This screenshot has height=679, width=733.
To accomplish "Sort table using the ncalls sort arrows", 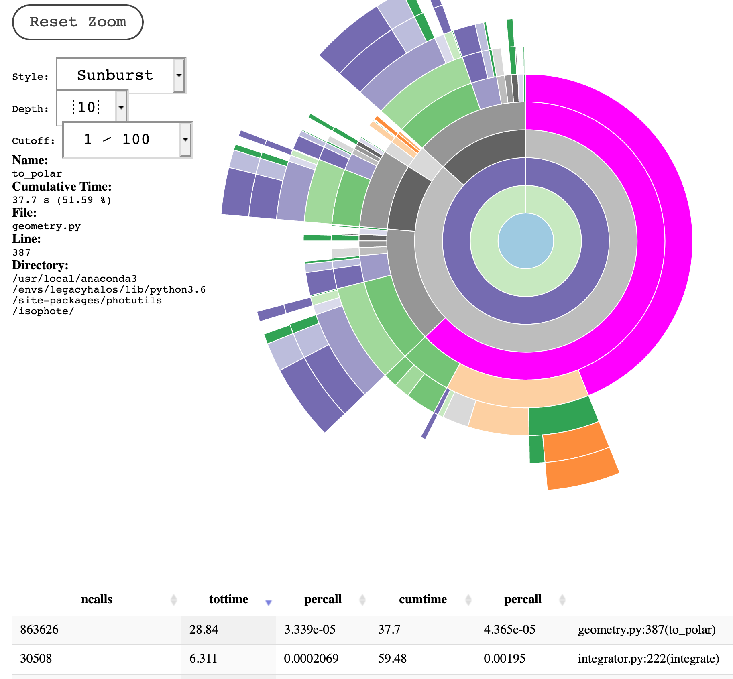I will pyautogui.click(x=174, y=600).
